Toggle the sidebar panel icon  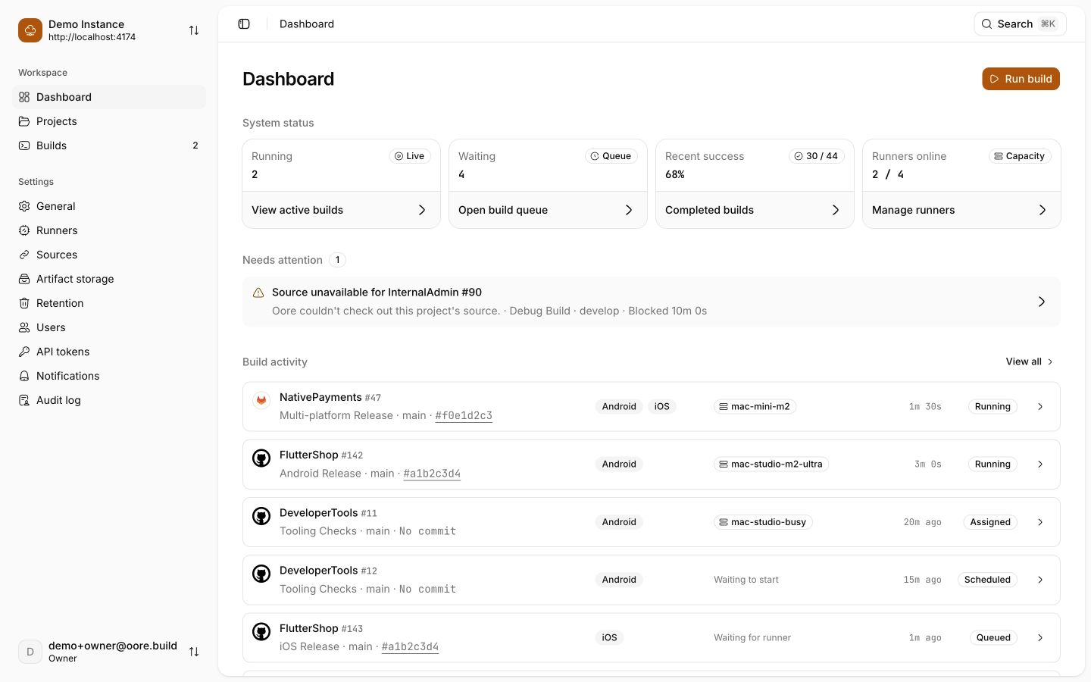point(244,24)
